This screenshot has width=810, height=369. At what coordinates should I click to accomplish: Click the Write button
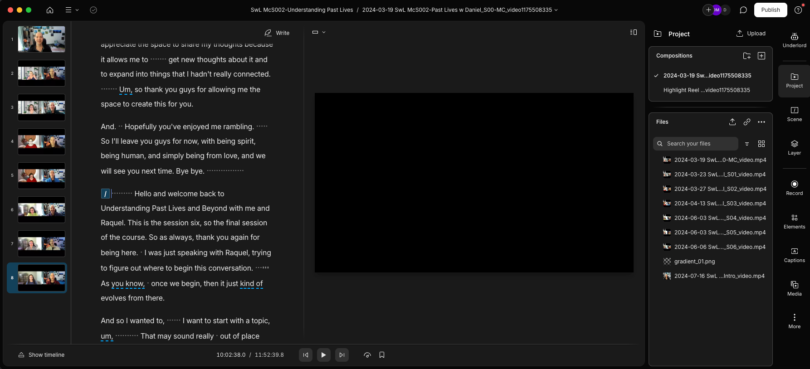tap(277, 33)
